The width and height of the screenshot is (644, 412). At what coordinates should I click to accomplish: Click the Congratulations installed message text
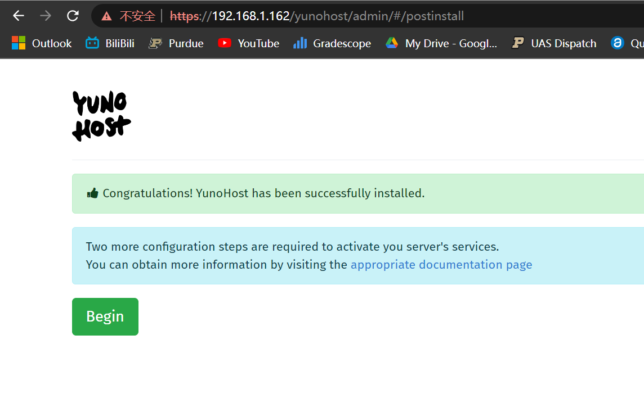point(263,193)
